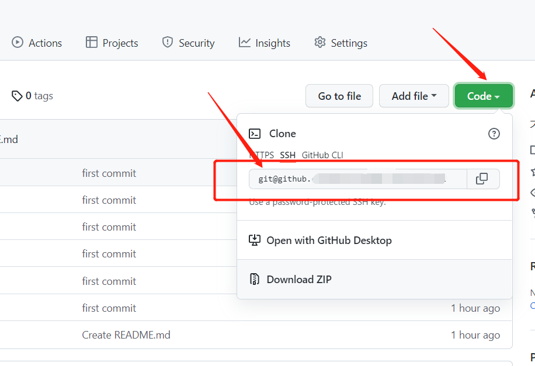Viewport: 535px width, 366px height.
Task: Click the Security shield icon
Action: pyautogui.click(x=168, y=42)
